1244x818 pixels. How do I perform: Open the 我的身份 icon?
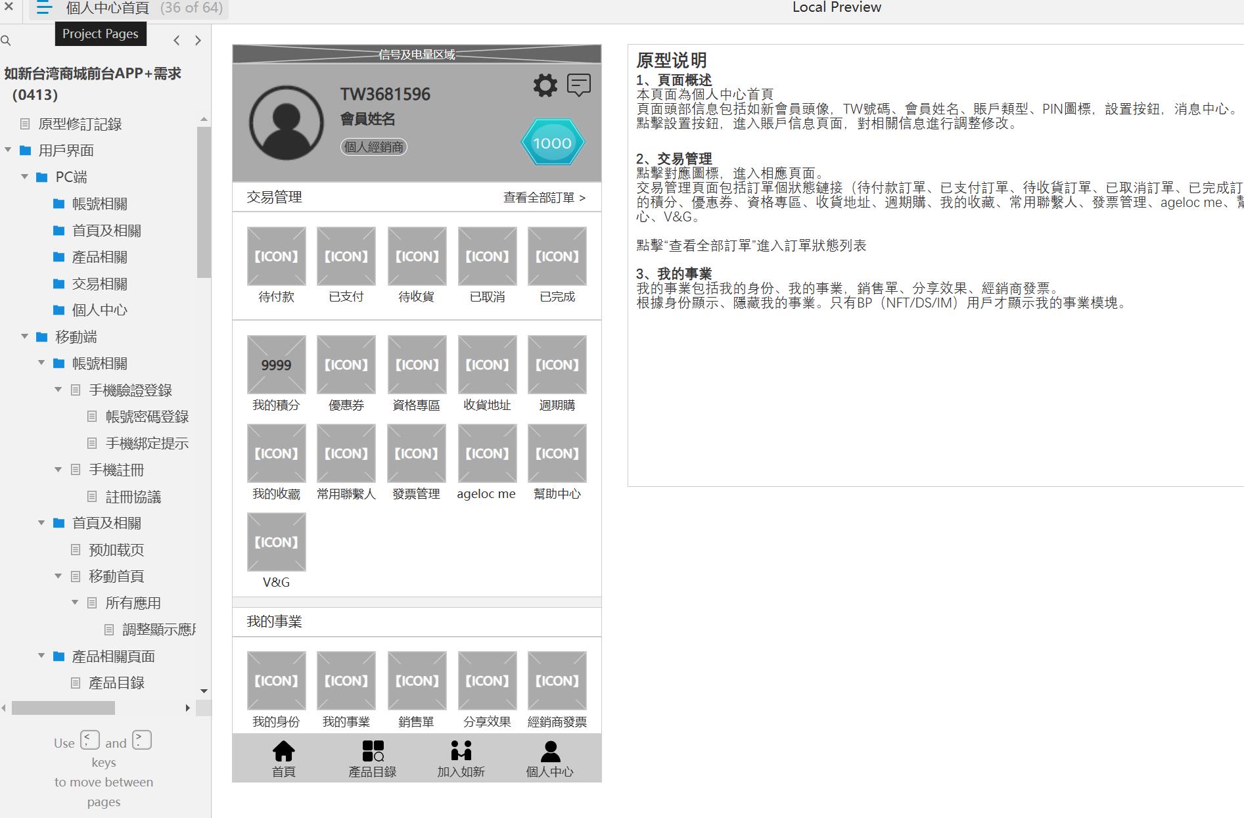click(276, 681)
